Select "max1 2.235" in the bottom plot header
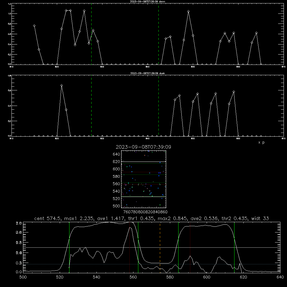 (79, 218)
